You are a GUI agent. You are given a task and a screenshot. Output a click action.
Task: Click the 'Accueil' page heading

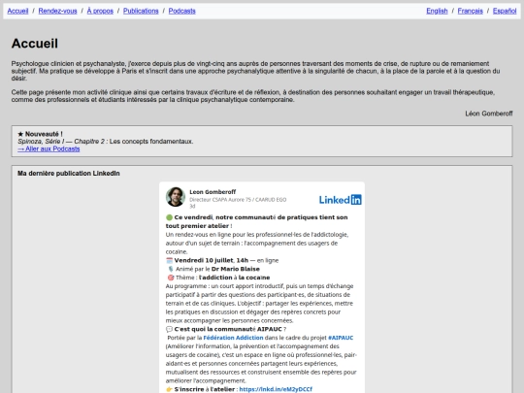(35, 44)
